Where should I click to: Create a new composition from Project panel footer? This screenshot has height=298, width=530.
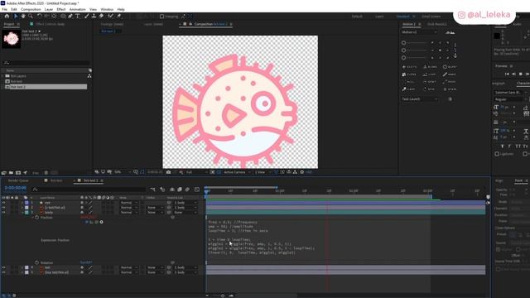pos(18,173)
